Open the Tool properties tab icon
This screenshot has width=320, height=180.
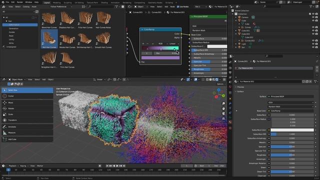point(230,62)
